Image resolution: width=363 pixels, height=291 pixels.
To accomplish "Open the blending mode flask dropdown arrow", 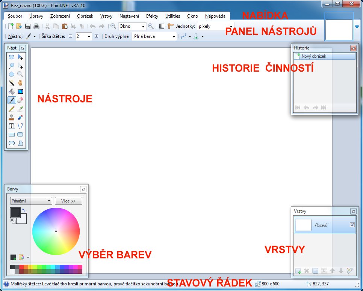I will click(x=203, y=36).
